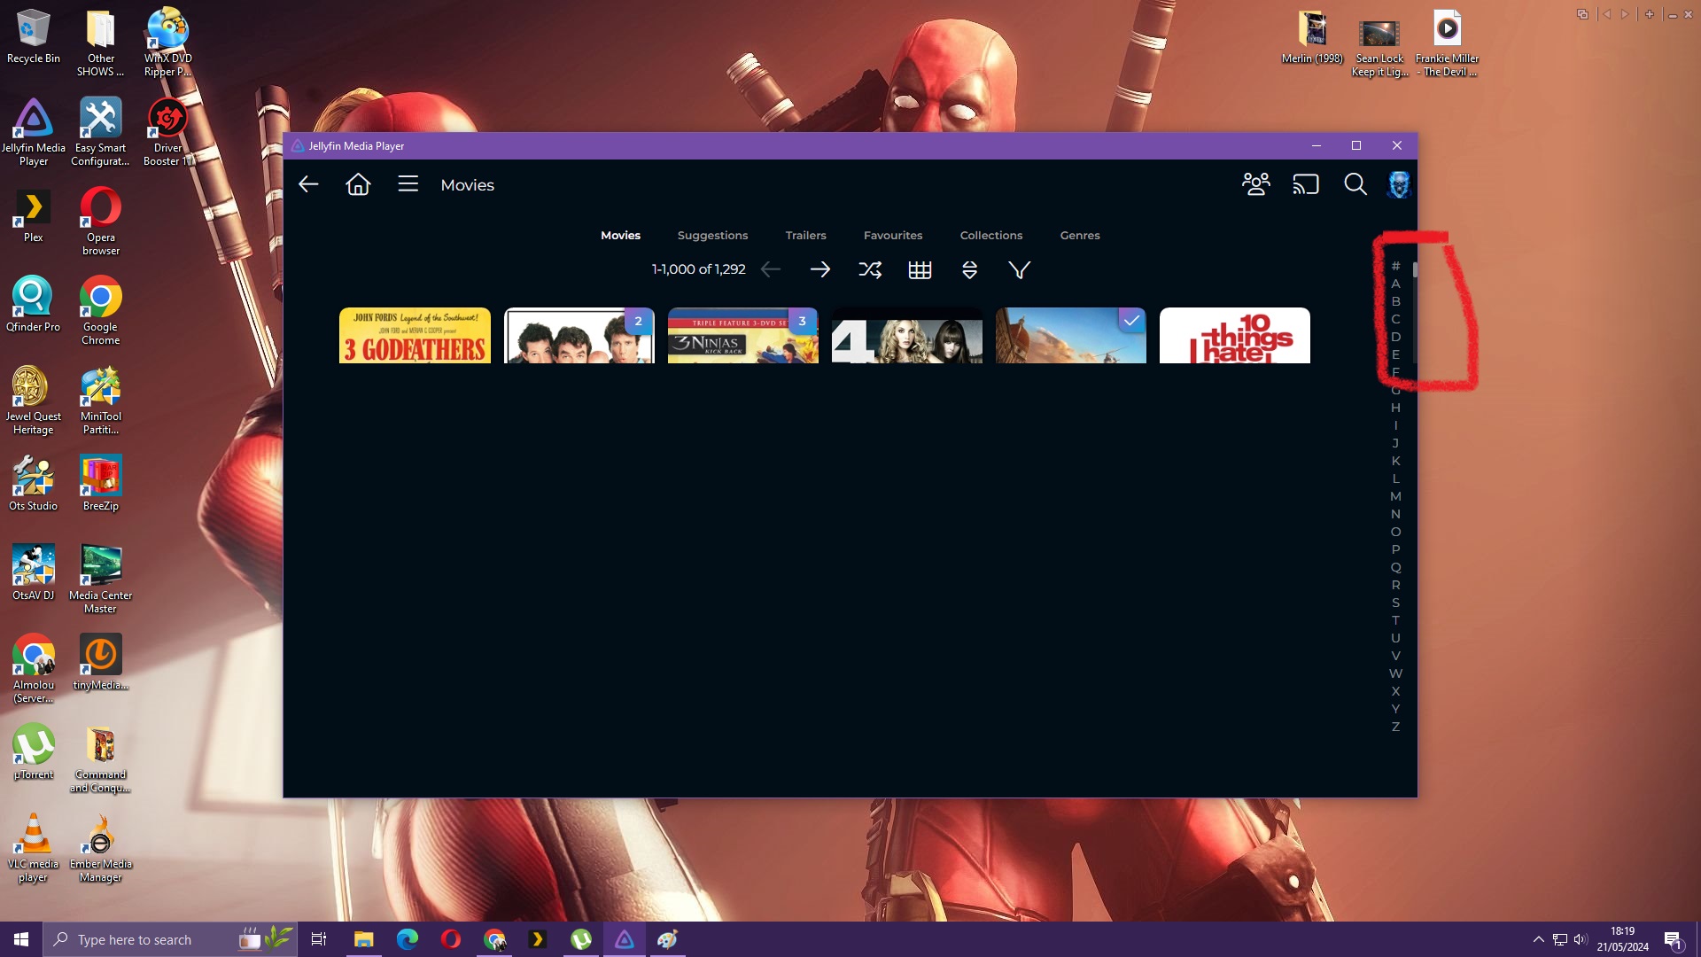Open the filter options funnel
This screenshot has width=1701, height=957.
coord(1019,269)
